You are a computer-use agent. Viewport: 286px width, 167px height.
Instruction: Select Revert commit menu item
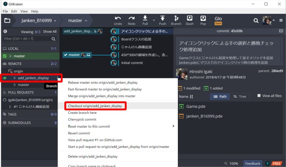[x=79, y=133]
